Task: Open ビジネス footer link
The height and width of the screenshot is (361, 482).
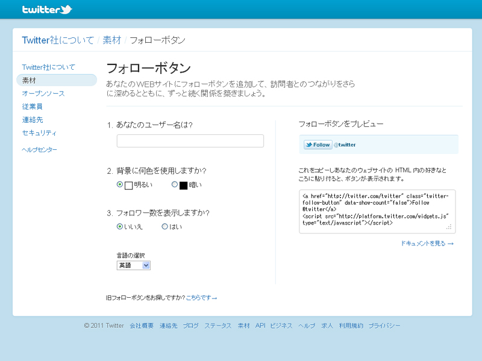Action: (281, 326)
